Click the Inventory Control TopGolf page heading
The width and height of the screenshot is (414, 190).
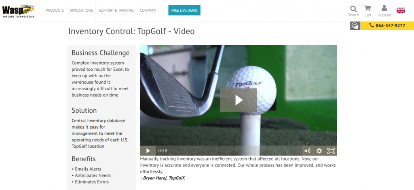[131, 31]
